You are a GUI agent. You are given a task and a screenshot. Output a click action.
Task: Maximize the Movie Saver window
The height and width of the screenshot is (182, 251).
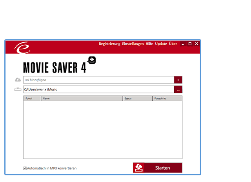coord(190,44)
